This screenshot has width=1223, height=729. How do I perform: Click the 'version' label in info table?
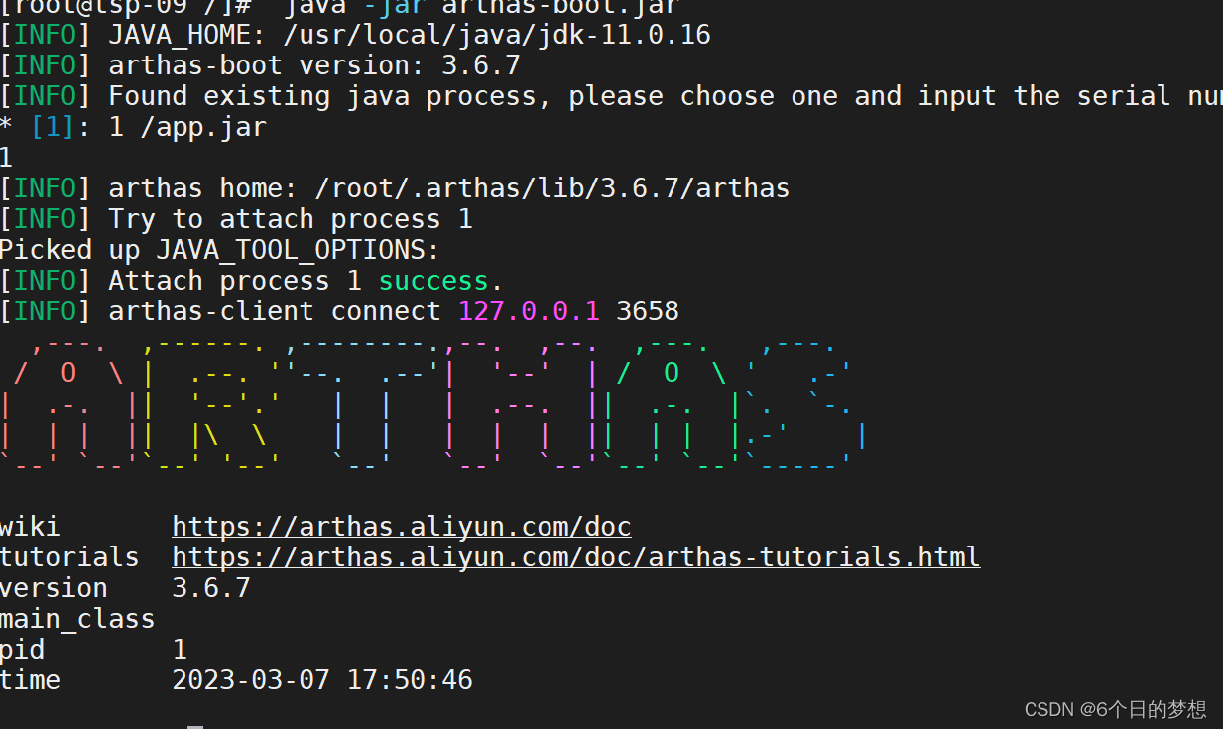[x=54, y=588]
